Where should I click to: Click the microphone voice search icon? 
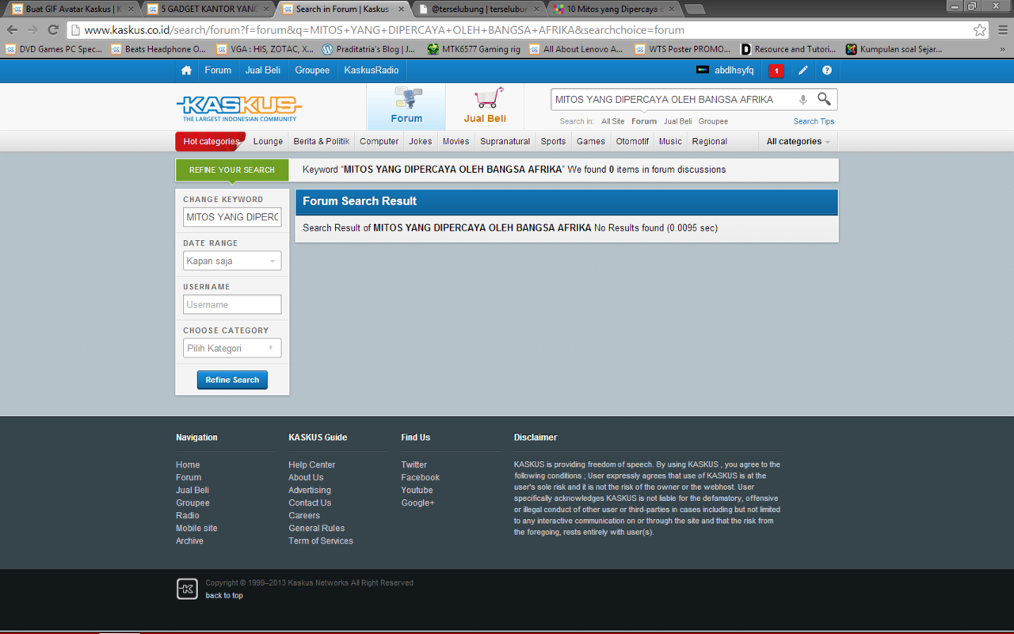click(x=802, y=100)
